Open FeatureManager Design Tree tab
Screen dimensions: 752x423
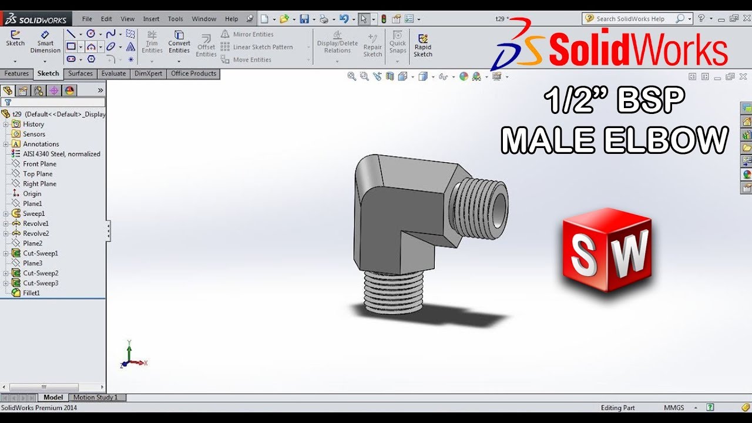[8, 90]
